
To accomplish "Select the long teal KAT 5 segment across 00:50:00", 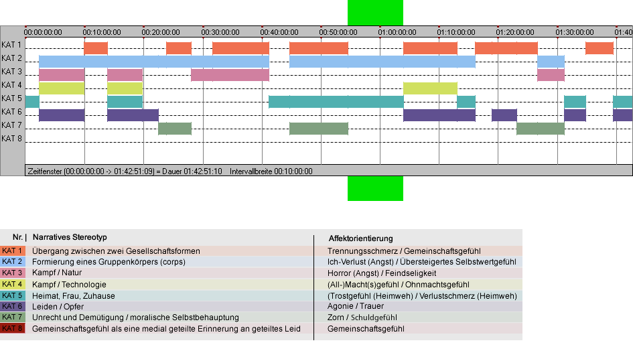I will 336,102.
